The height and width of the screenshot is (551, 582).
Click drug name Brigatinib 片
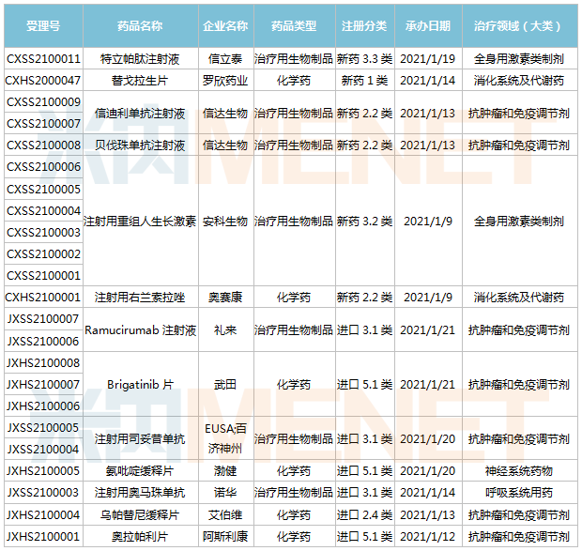coord(140,385)
